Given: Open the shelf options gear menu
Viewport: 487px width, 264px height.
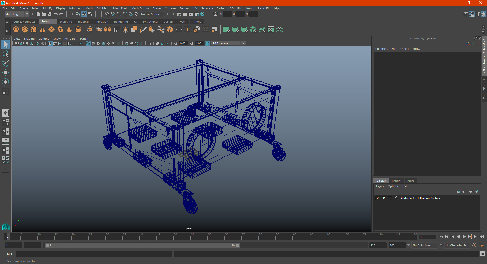Looking at the screenshot, I should click(x=7, y=31).
